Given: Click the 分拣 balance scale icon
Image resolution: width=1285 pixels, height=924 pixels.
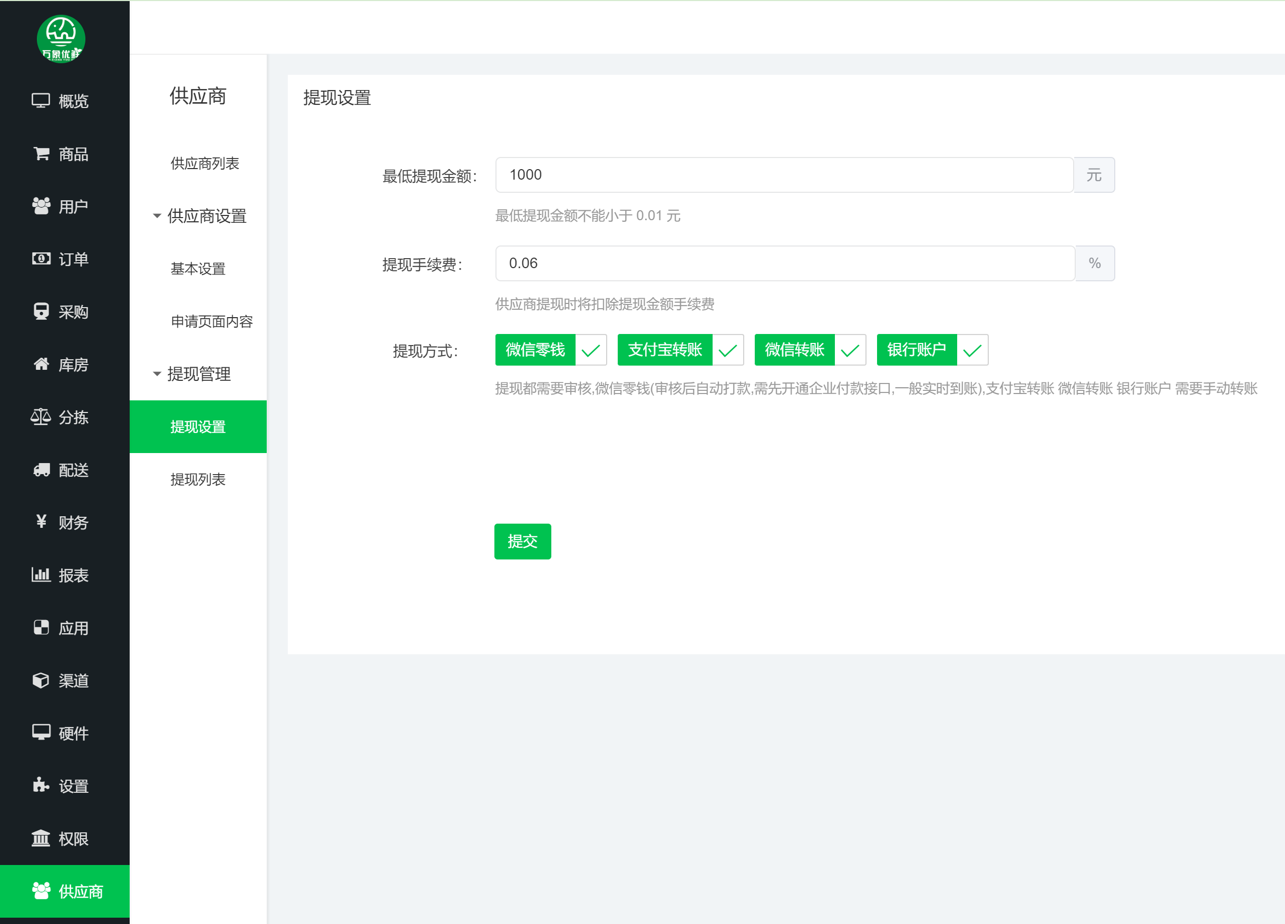Looking at the screenshot, I should click(41, 417).
